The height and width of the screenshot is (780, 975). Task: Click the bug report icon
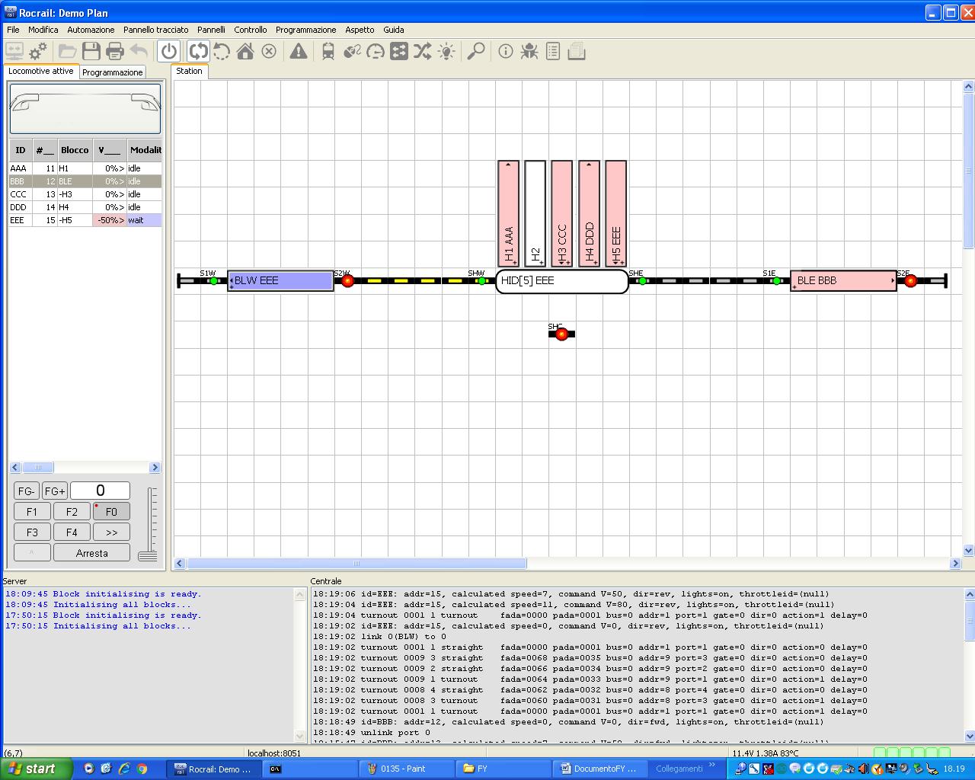click(x=529, y=52)
